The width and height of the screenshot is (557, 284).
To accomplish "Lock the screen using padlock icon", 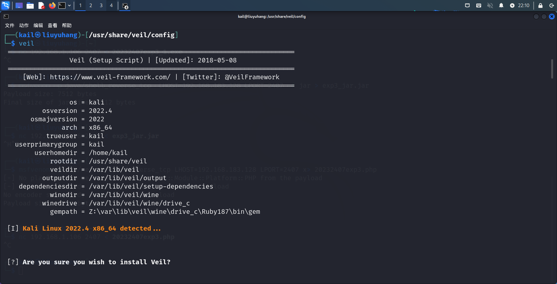I will pyautogui.click(x=540, y=5).
